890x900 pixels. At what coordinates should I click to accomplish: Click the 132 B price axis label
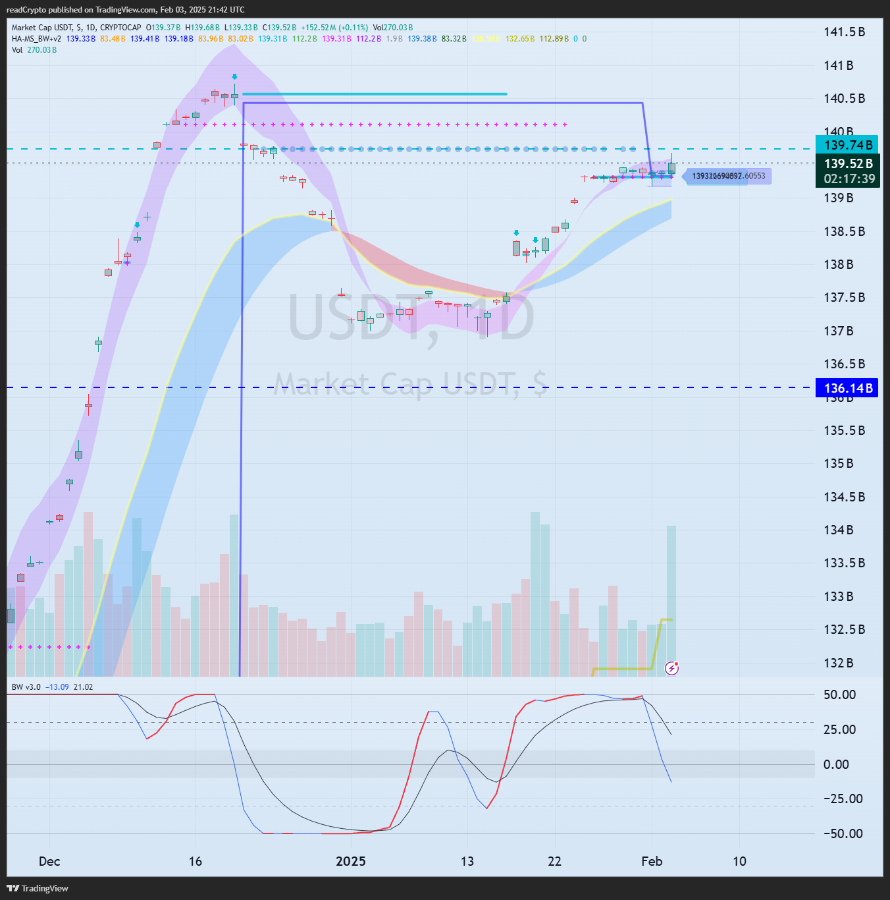[838, 663]
